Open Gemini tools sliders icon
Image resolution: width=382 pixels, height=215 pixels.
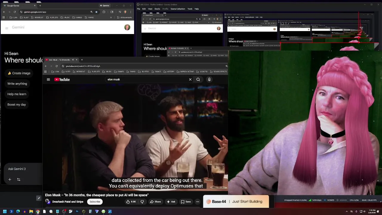(x=19, y=179)
